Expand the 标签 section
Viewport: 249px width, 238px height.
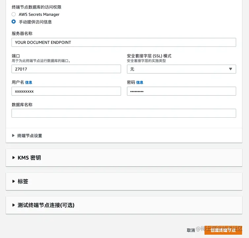[20, 181]
